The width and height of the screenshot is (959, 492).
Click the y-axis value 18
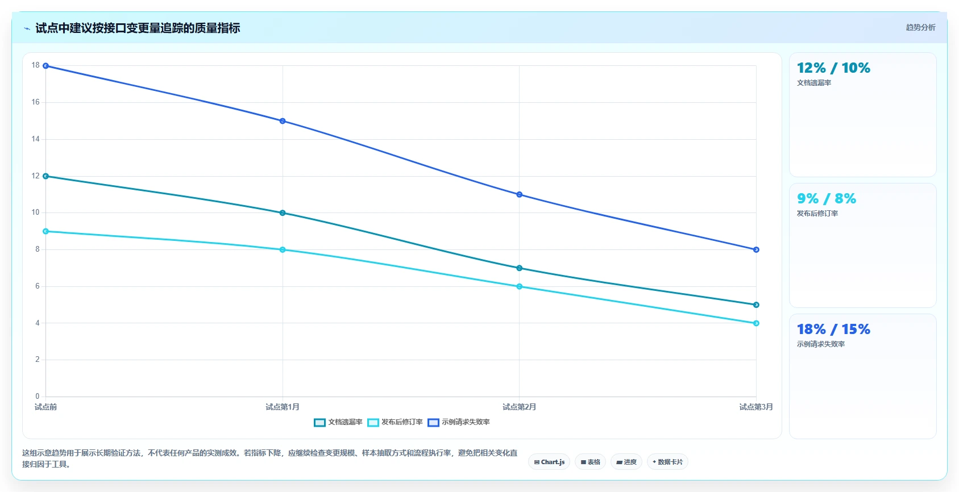click(36, 65)
